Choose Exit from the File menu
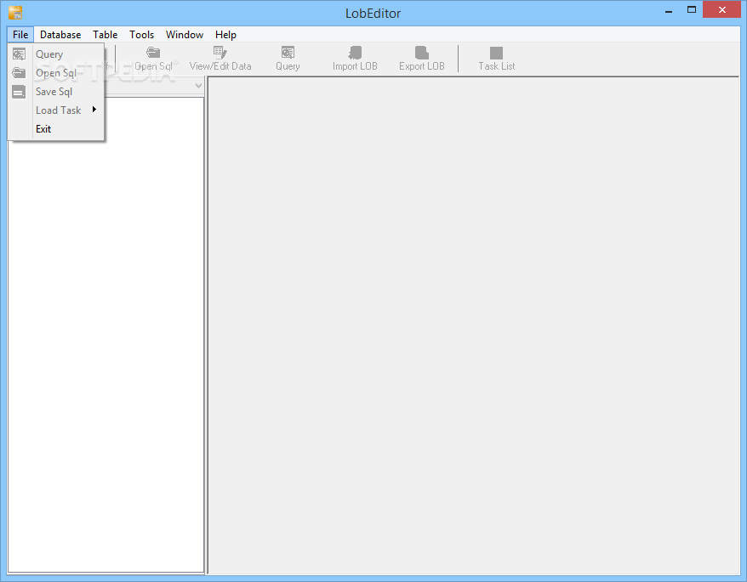 pos(56,129)
